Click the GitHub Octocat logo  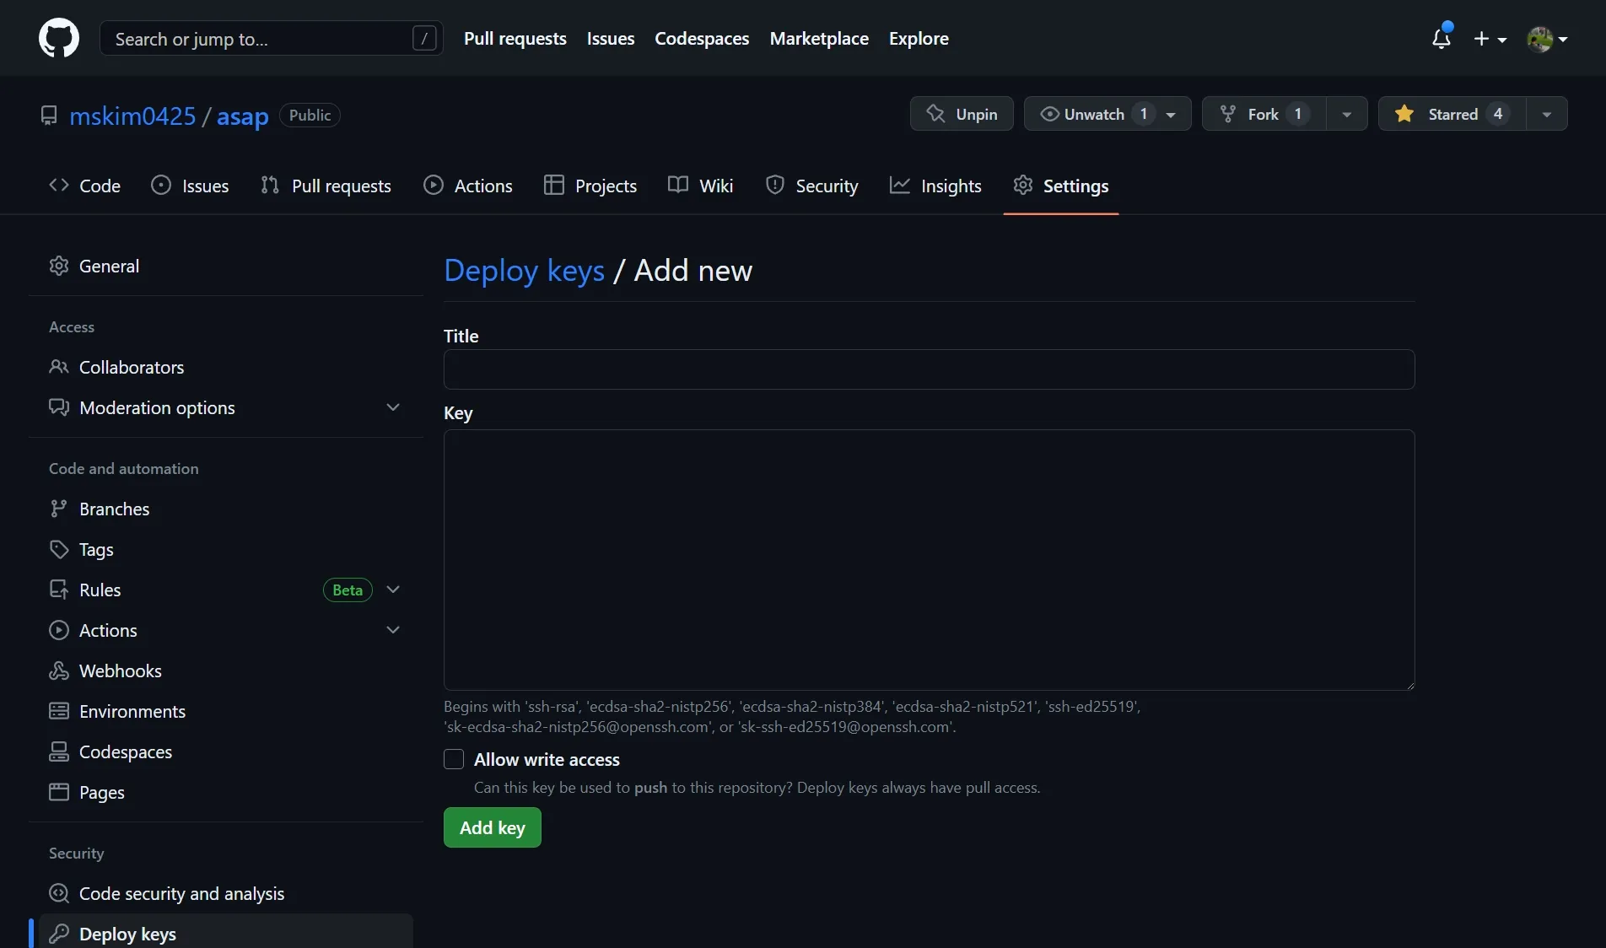(x=59, y=39)
